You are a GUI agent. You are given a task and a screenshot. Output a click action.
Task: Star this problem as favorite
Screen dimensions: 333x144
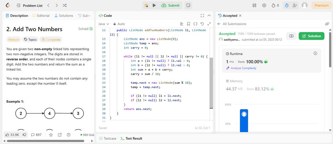(x=51, y=135)
